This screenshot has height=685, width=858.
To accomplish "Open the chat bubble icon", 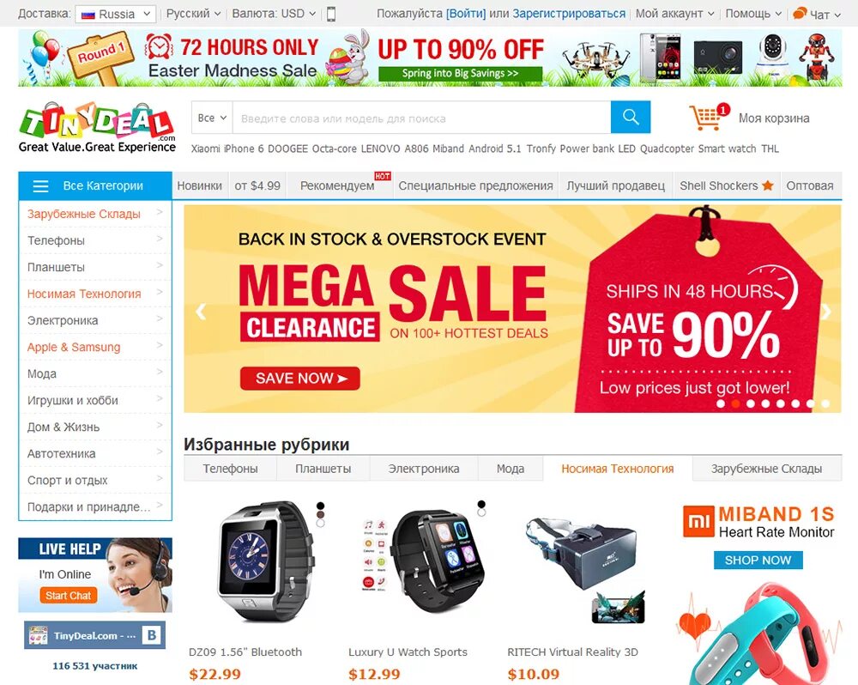I will coord(800,13).
